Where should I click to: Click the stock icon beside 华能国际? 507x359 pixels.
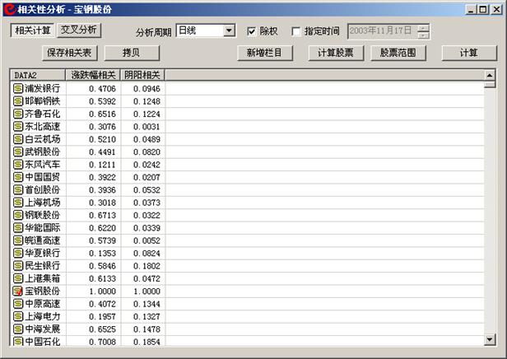18,228
